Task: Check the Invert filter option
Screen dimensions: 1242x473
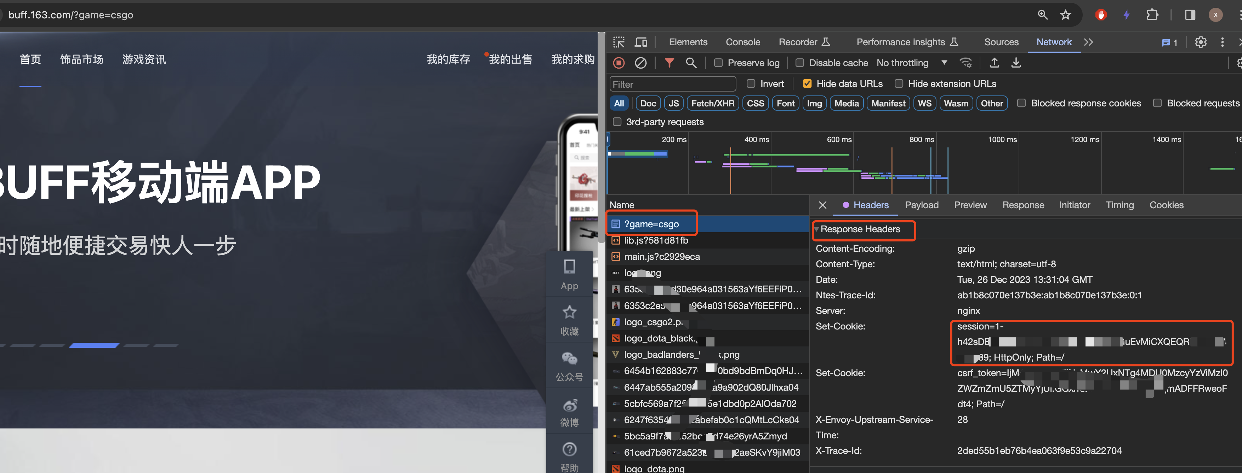Action: [x=751, y=84]
